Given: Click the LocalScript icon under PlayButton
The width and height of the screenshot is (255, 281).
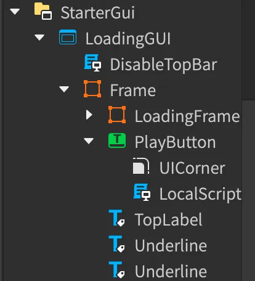Looking at the screenshot, I should [142, 192].
